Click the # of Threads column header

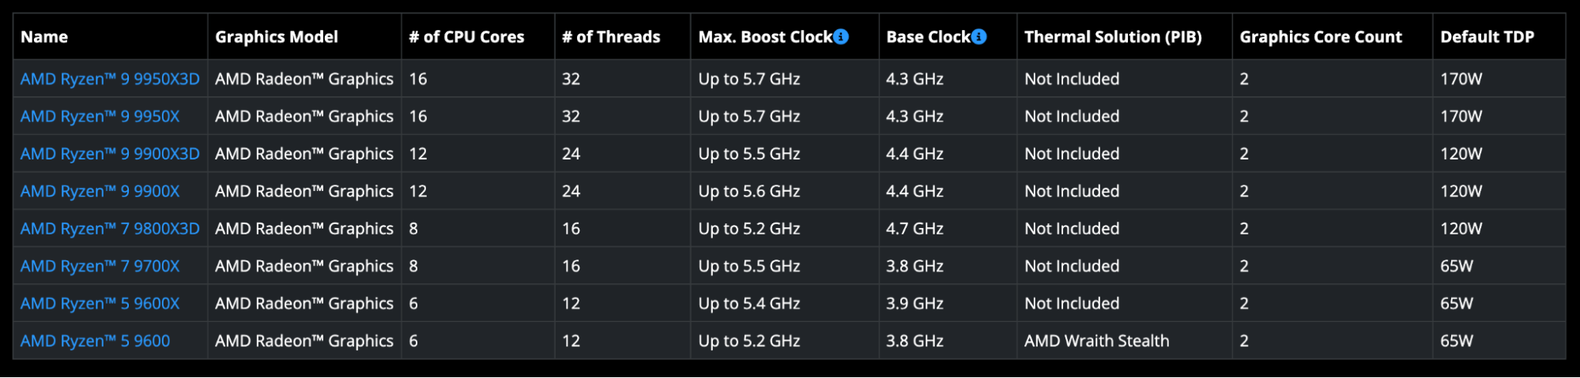click(611, 36)
